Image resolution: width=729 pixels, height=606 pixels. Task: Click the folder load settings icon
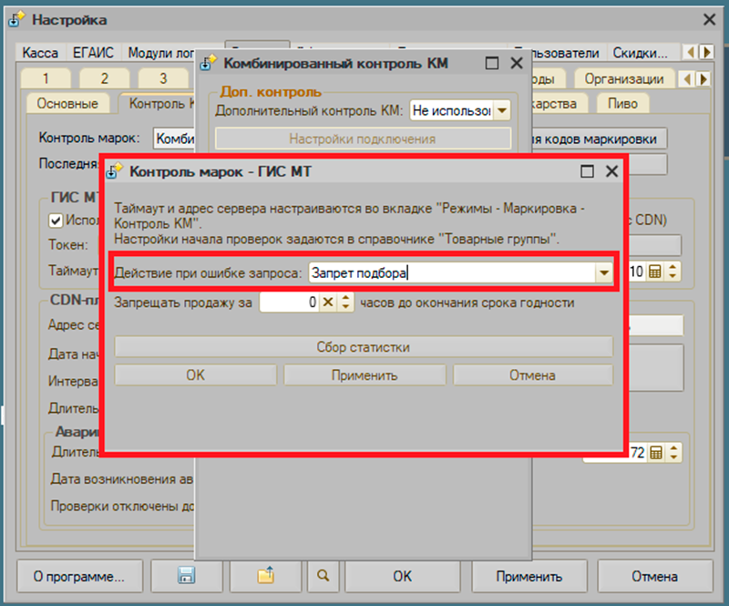coord(265,576)
